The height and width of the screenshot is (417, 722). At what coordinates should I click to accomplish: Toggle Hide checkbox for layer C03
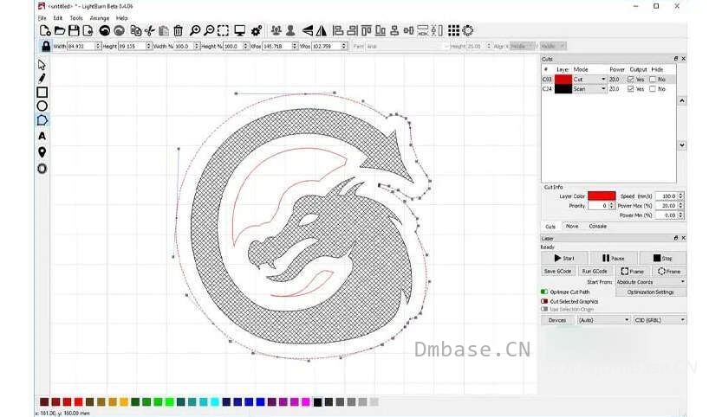pyautogui.click(x=653, y=79)
